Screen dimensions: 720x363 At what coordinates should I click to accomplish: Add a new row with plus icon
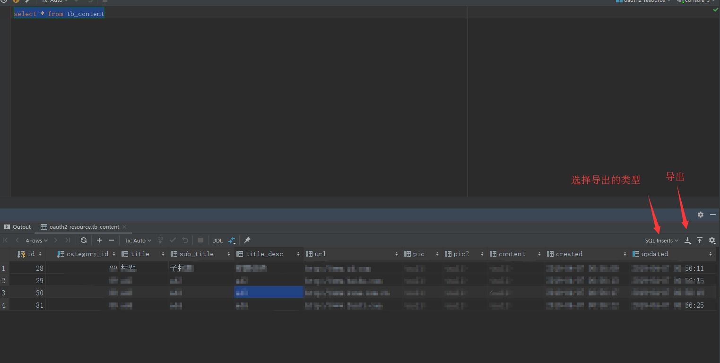pos(99,241)
